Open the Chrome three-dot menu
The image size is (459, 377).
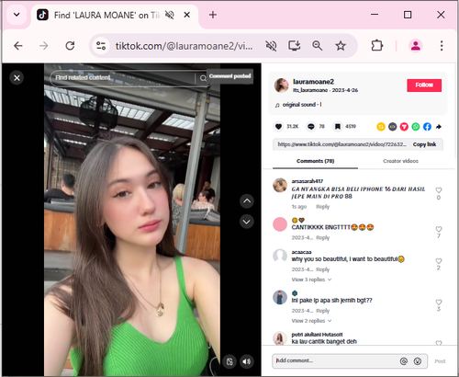coord(442,46)
